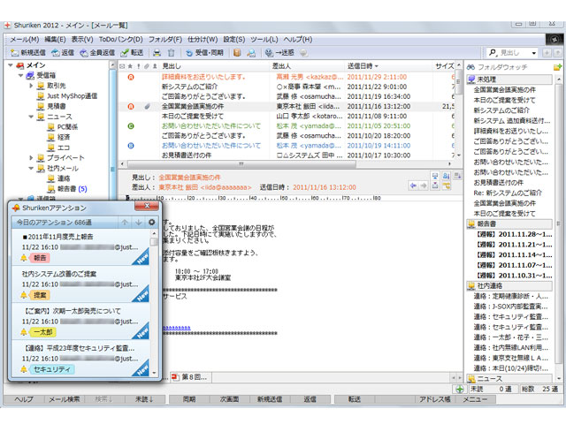
Task: Expand the プライベート folder
Action: tap(31, 158)
